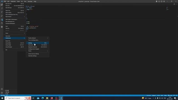Open Keyboard Shortcuts from Preferences submenu

pyautogui.click(x=38, y=47)
